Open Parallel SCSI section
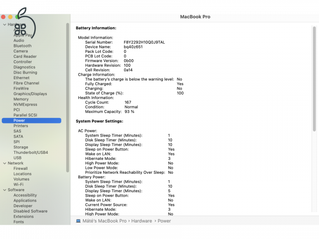The height and width of the screenshot is (239, 319). pyautogui.click(x=25, y=115)
